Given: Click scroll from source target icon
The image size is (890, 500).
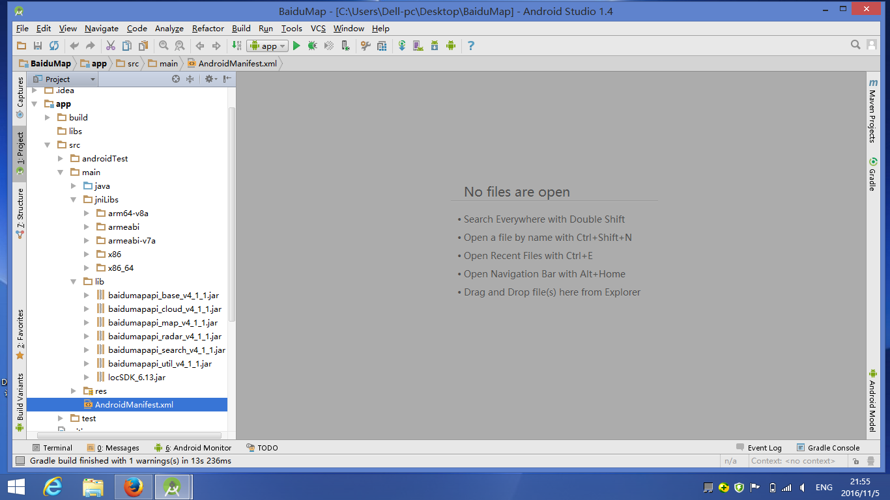Looking at the screenshot, I should click(x=176, y=79).
